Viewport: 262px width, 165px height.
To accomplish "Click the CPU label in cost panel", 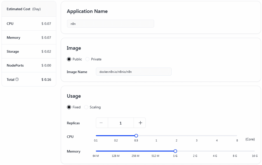I will point(10,23).
